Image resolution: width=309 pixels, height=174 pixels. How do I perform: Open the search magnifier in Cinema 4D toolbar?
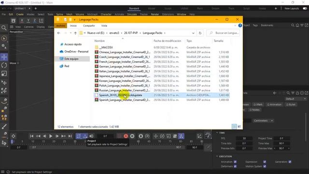tap(4, 28)
